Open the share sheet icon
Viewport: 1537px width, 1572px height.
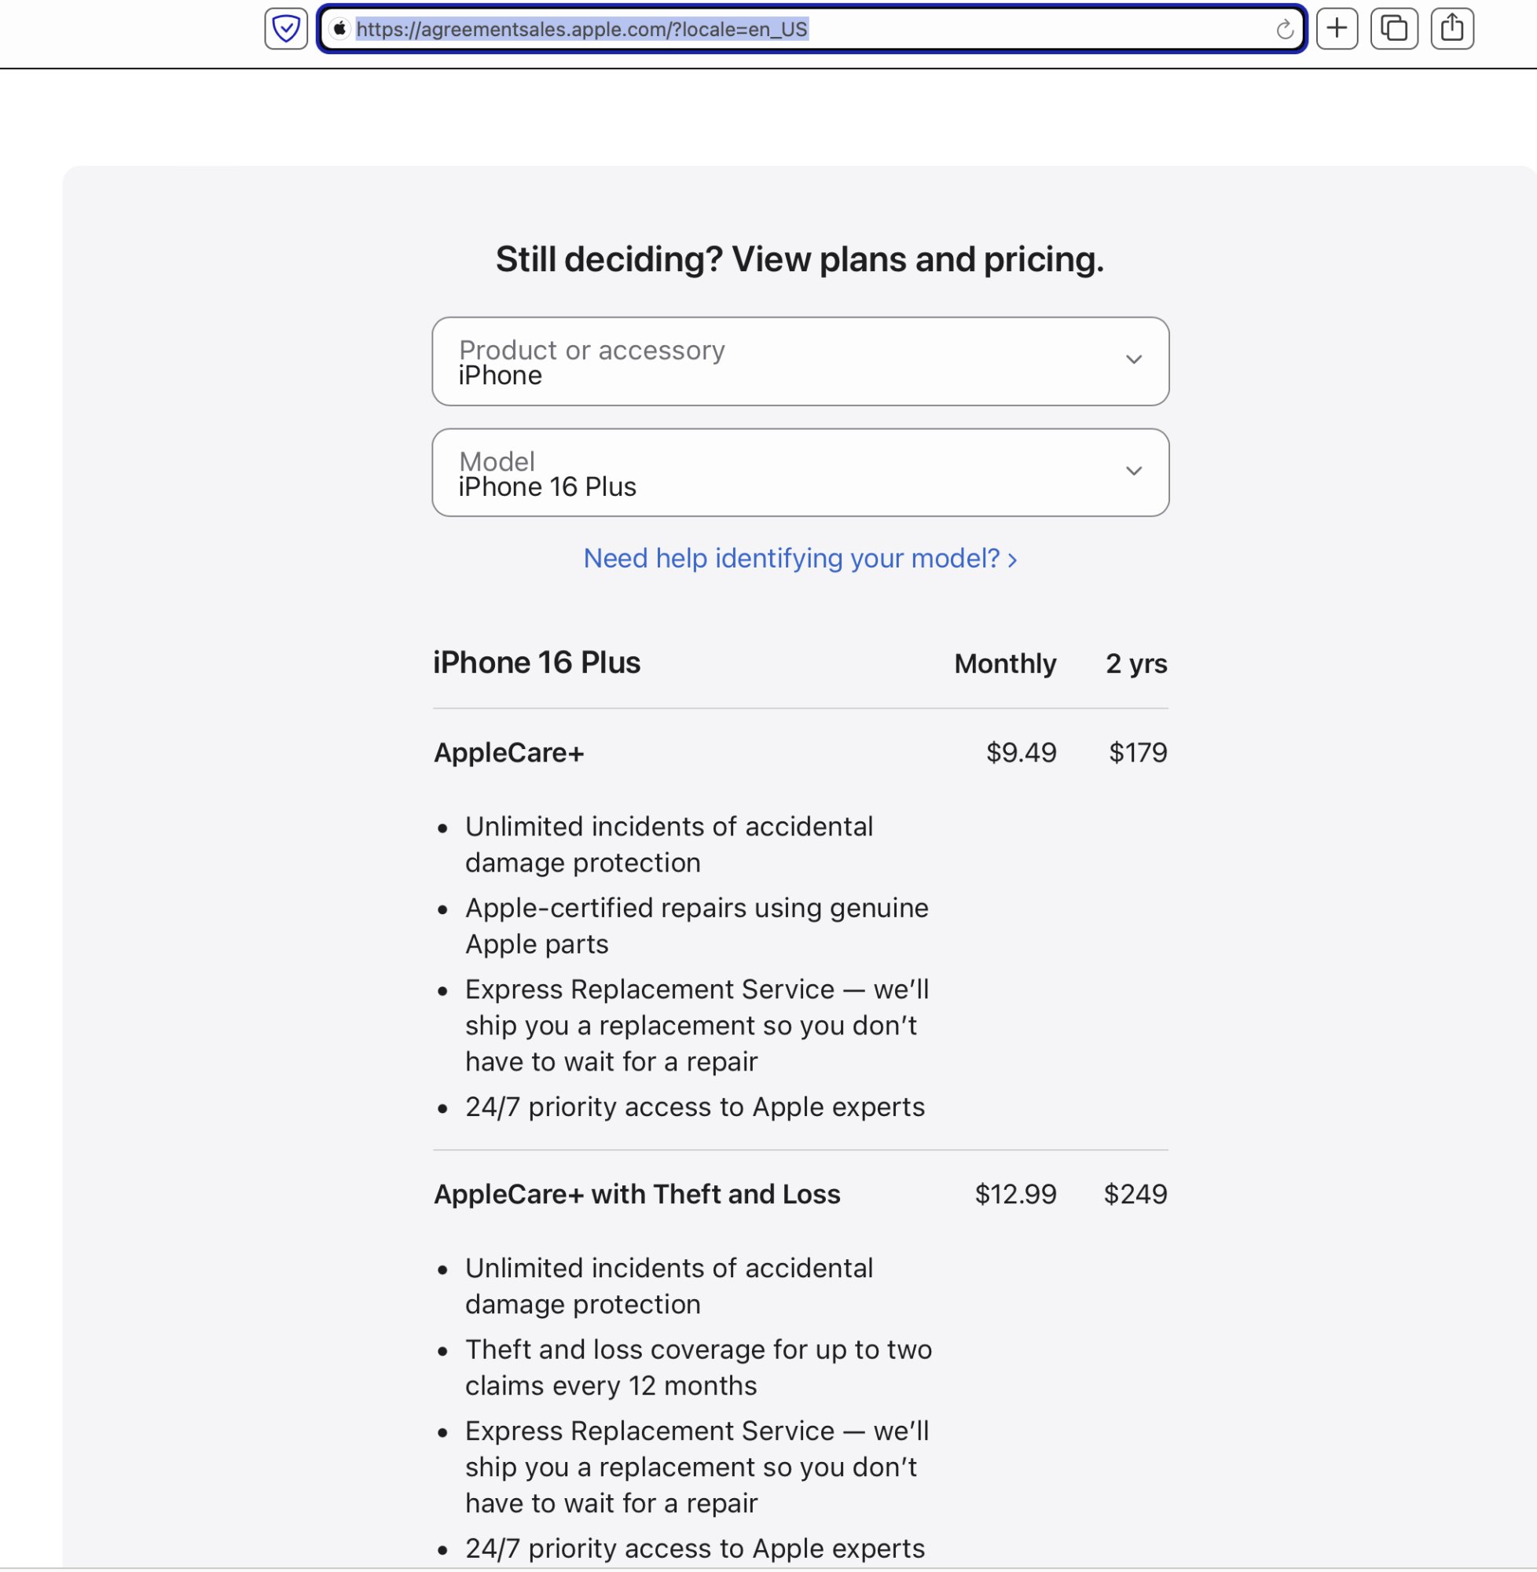[1451, 29]
